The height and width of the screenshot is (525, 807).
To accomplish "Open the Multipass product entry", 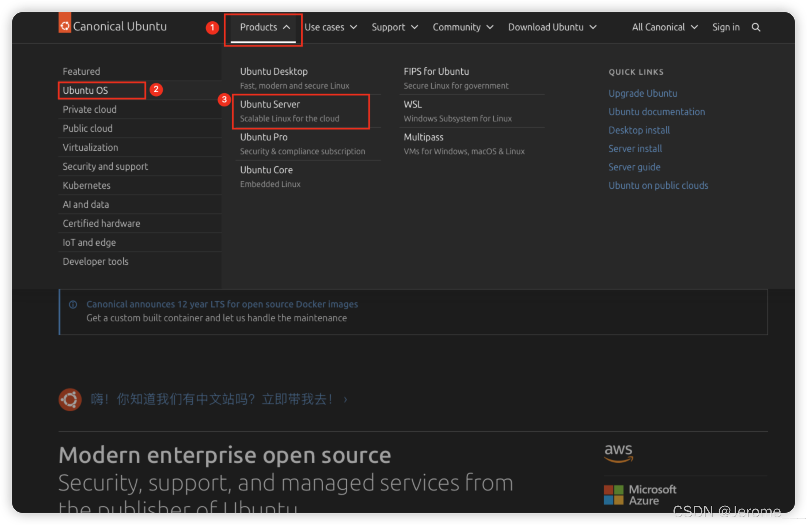I will [x=423, y=137].
